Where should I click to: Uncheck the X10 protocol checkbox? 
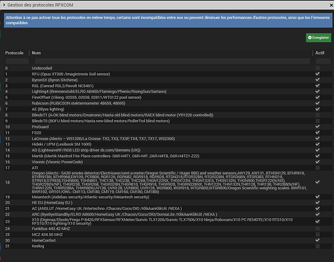[318, 221]
